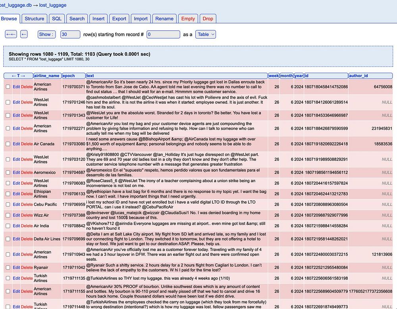397x309 pixels.
Task: Click the Delta Air Lines airline name cell
Action: [x=47, y=239]
